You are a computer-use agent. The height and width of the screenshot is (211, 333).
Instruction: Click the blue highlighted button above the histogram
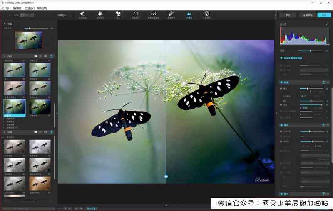[324, 15]
